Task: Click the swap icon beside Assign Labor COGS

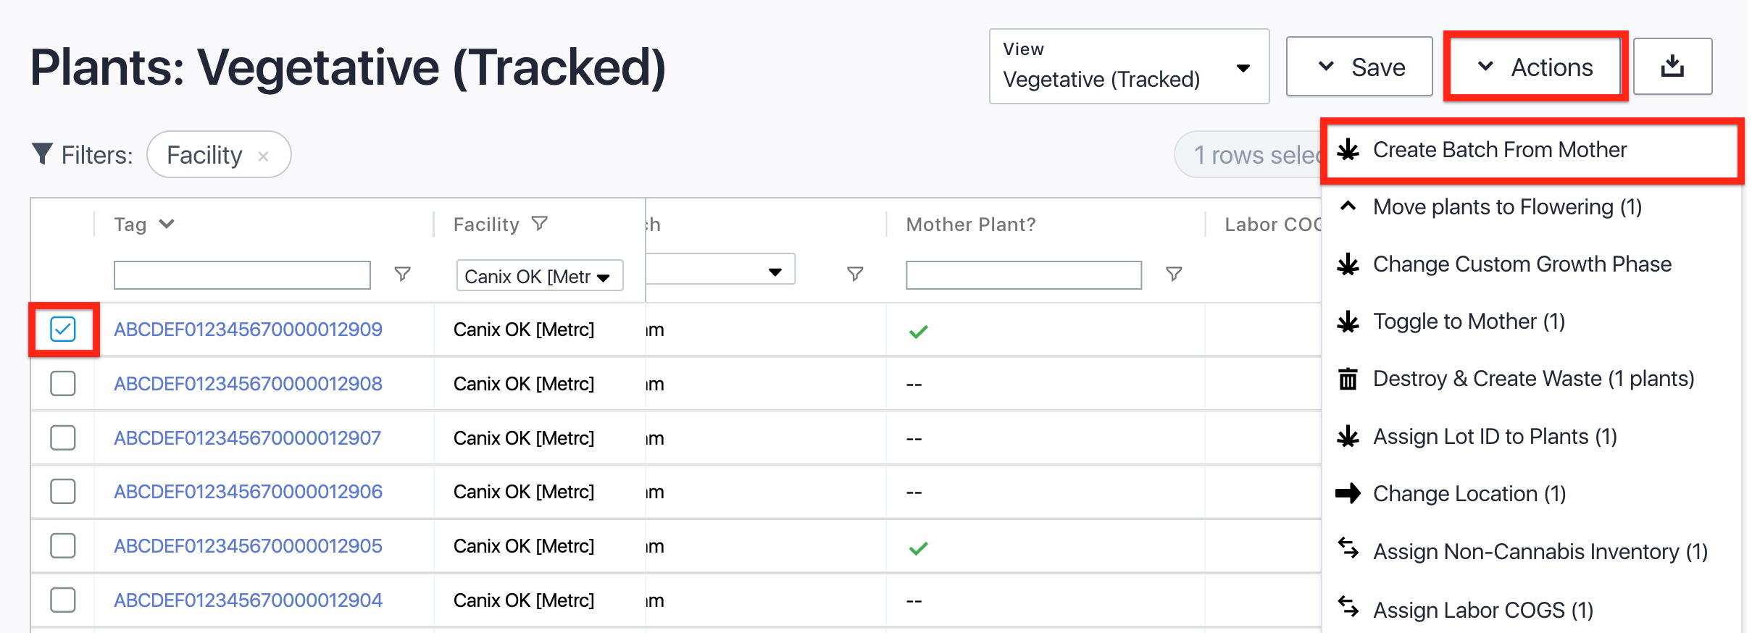Action: [x=1348, y=608]
